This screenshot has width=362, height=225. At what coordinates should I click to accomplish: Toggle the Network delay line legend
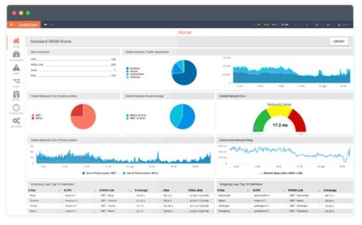(x=280, y=173)
